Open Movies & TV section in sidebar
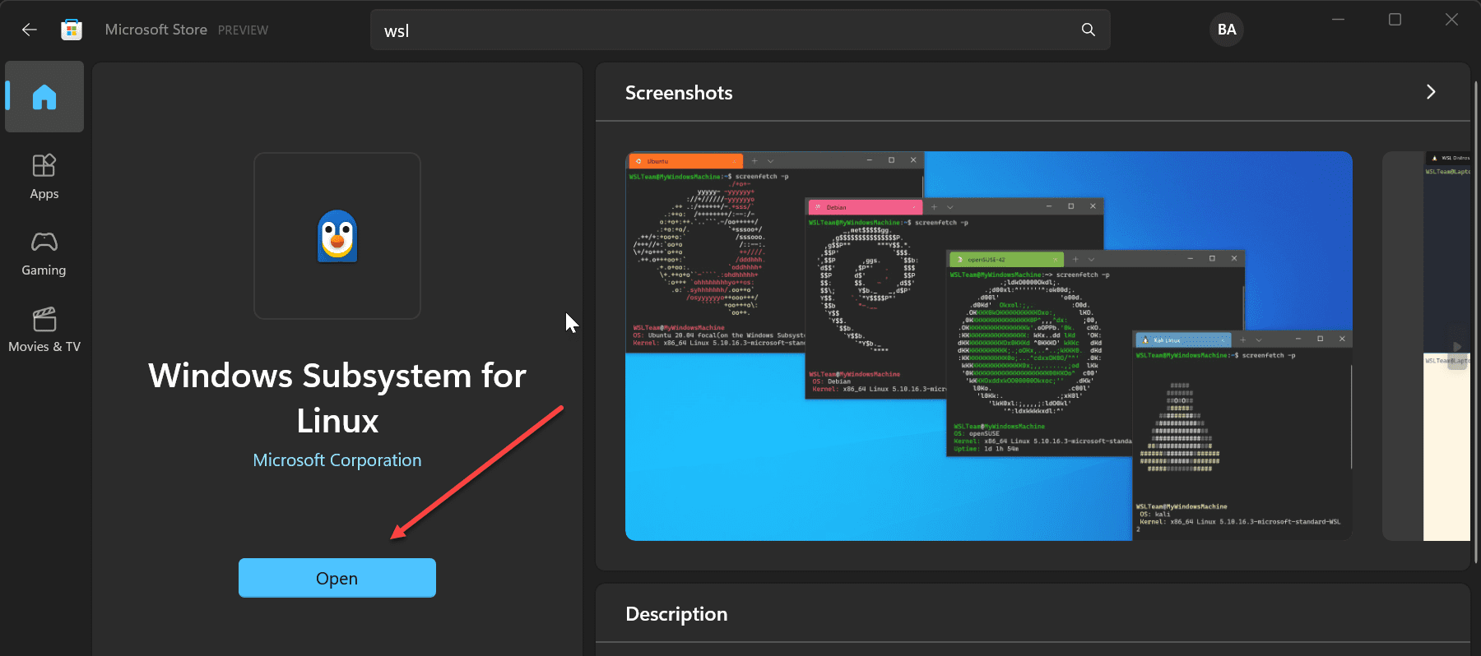Screen dimensions: 1481x656 (x=44, y=330)
